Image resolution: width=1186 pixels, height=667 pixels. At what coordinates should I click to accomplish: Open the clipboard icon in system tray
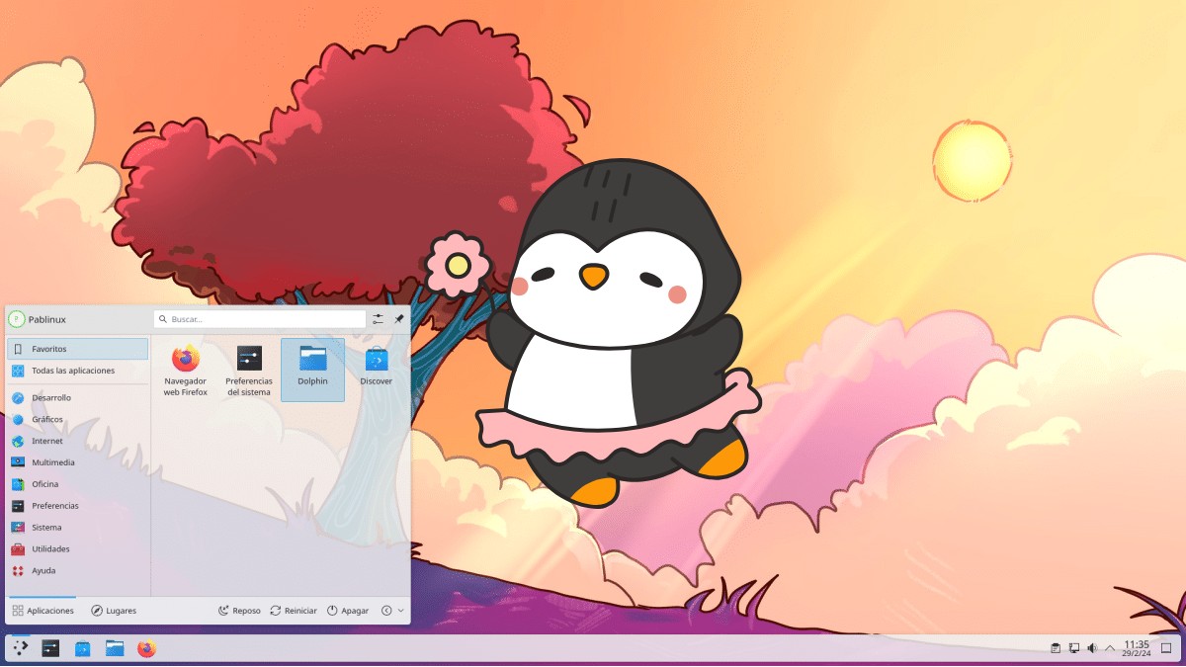1056,648
